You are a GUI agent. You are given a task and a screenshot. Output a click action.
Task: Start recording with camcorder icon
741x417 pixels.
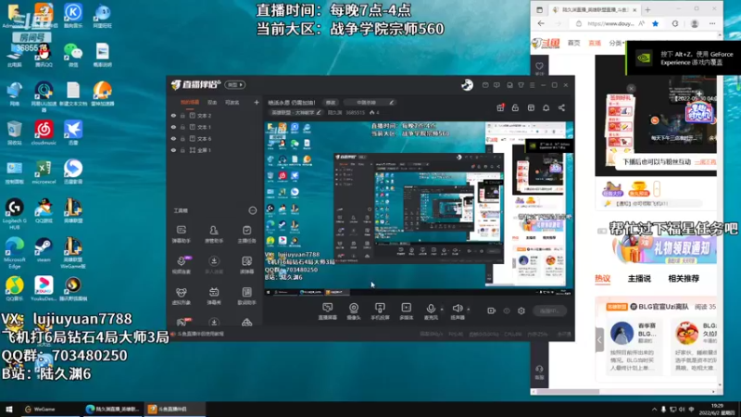pos(492,310)
